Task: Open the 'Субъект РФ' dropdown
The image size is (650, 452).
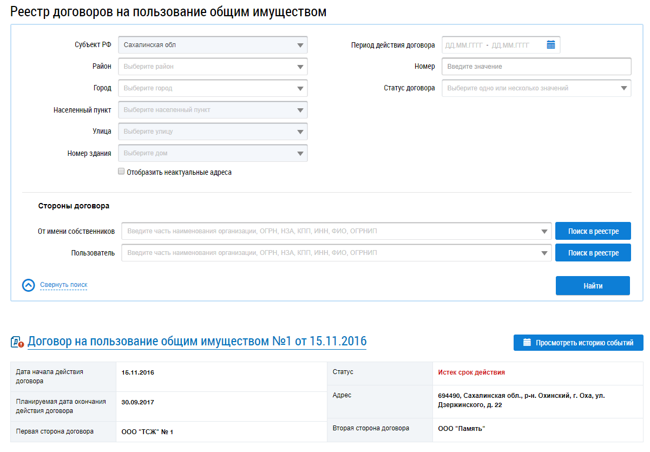Action: point(213,45)
